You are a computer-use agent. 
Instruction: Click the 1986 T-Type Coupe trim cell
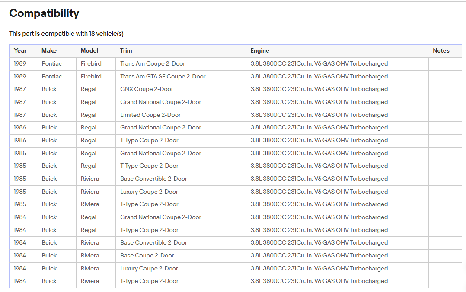[x=149, y=141]
